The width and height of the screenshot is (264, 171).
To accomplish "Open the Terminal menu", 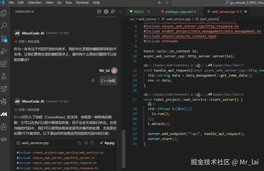I will [82, 3].
